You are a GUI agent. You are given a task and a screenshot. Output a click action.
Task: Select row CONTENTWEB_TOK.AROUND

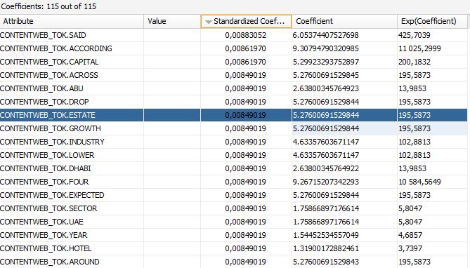click(x=233, y=262)
